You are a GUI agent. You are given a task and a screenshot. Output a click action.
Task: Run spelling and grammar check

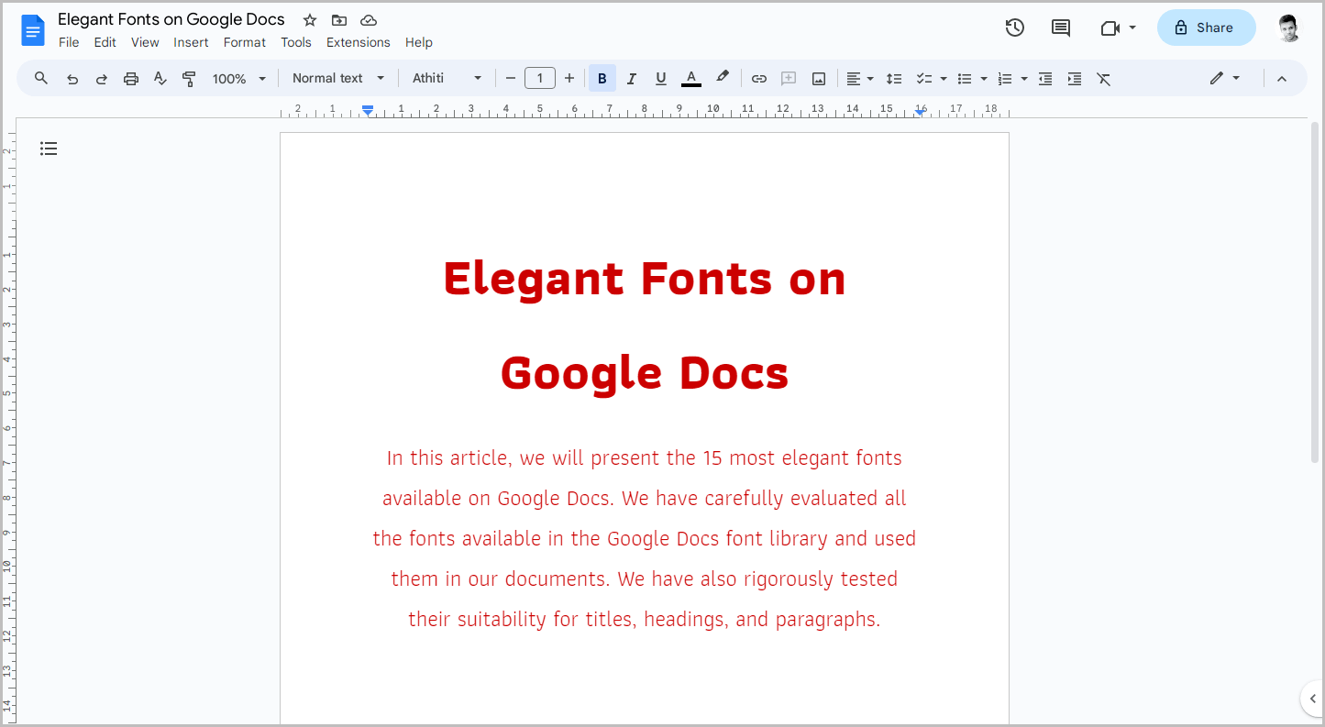click(x=160, y=78)
